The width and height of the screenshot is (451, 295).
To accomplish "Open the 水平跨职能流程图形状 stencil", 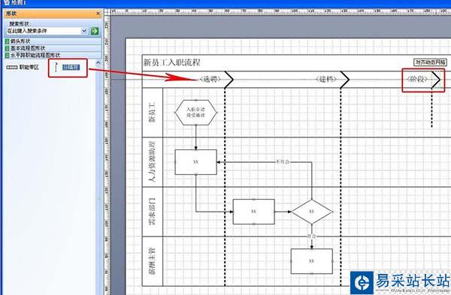I will click(53, 55).
